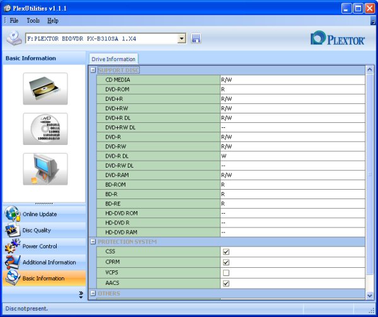Screen dimensions: 378x317
Task: Select the Drive Information tab
Action: pyautogui.click(x=113, y=59)
